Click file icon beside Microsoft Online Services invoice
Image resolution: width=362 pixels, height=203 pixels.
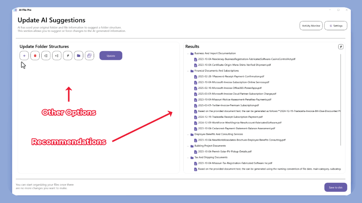click(x=195, y=83)
